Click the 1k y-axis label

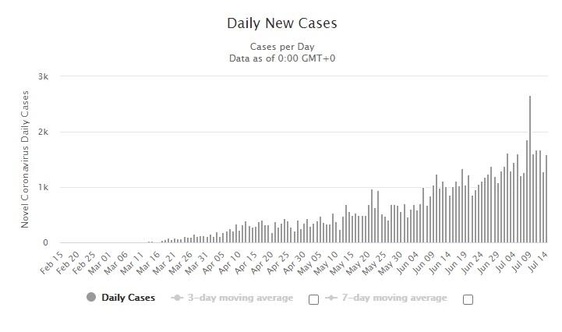43,187
